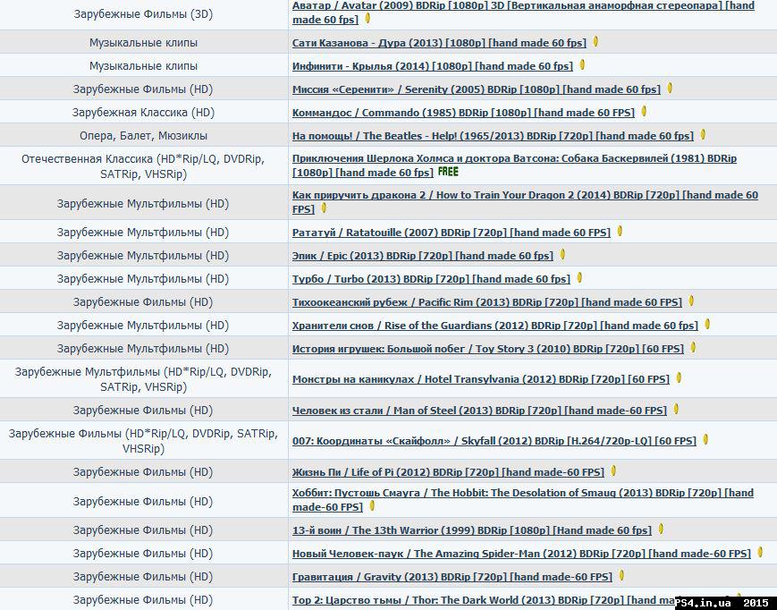This screenshot has height=610, width=777.
Task: Click the yellow icon next to Skyfall (2012)
Action: 705,440
